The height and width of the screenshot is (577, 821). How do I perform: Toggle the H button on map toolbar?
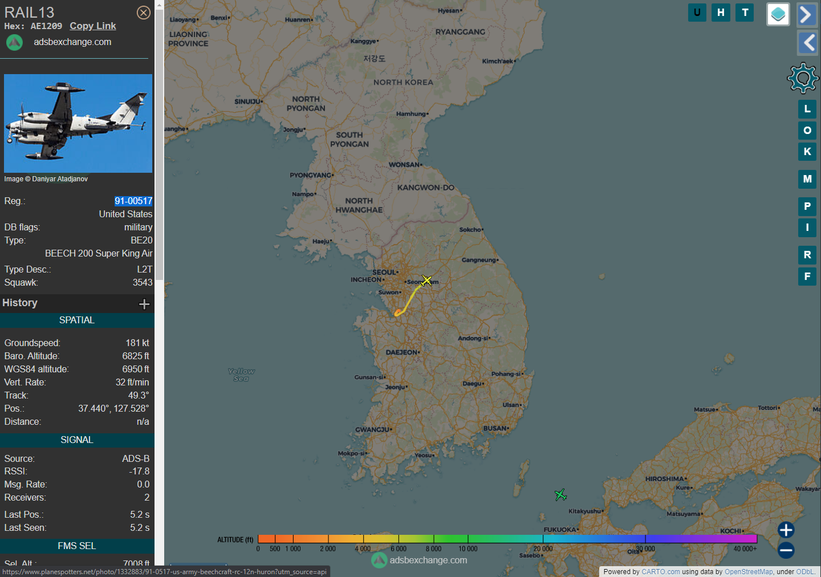tap(721, 13)
